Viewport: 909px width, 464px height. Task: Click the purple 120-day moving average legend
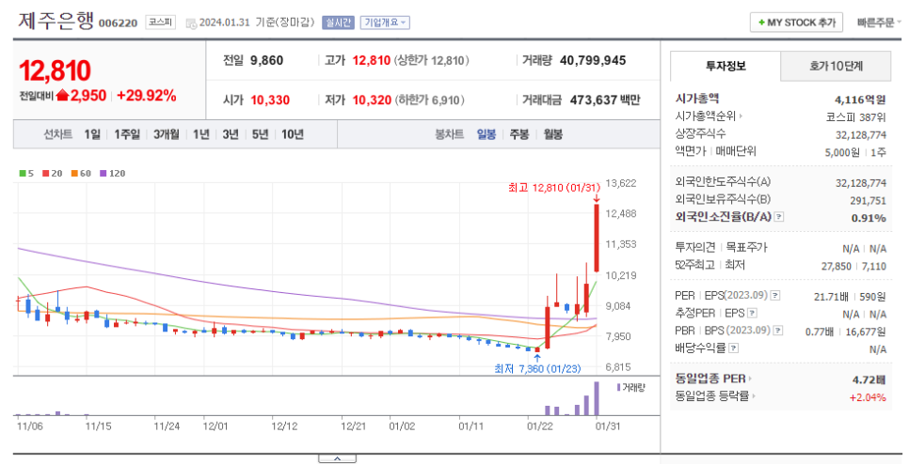113,173
